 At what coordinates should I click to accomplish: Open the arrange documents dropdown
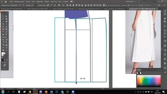click(73, 2)
